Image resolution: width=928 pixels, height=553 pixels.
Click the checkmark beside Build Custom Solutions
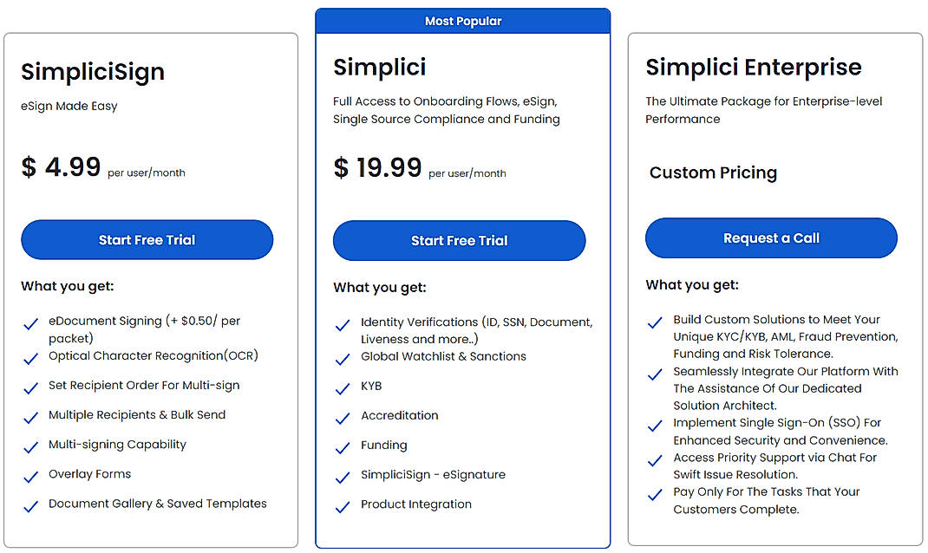coord(655,321)
